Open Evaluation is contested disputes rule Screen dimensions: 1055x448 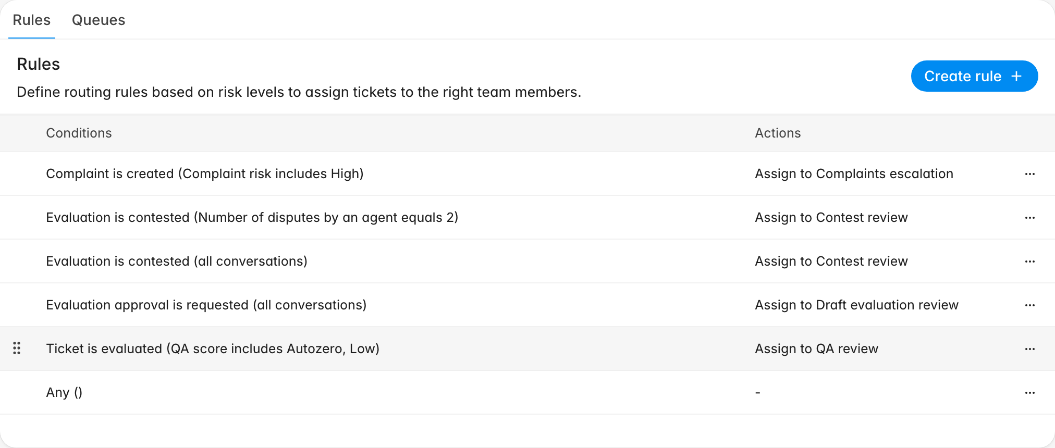(x=527, y=218)
